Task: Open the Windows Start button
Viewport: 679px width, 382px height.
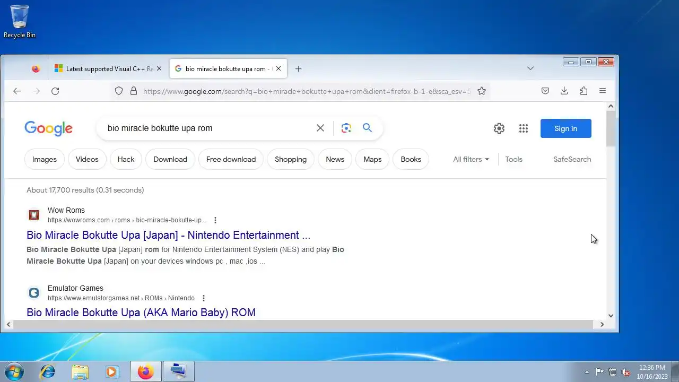Action: click(14, 371)
